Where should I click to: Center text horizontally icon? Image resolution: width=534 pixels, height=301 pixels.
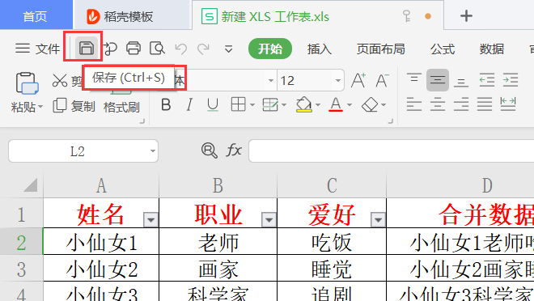click(x=437, y=104)
